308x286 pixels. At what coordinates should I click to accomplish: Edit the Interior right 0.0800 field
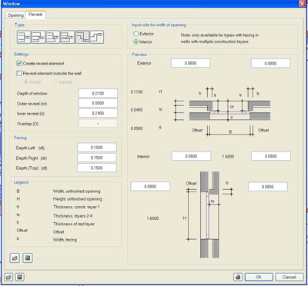point(271,156)
